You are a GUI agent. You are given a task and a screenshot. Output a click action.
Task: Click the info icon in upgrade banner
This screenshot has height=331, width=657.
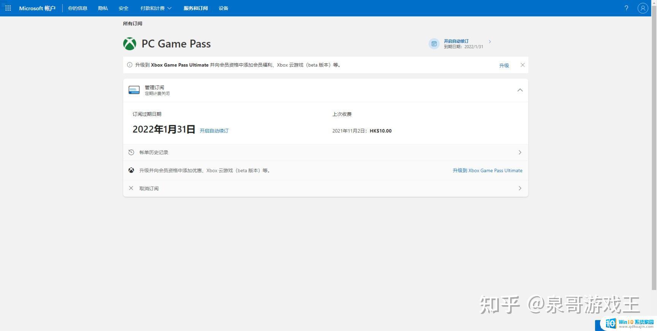pos(130,65)
